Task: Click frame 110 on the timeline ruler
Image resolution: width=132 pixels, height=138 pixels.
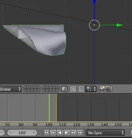Action: click(62, 125)
